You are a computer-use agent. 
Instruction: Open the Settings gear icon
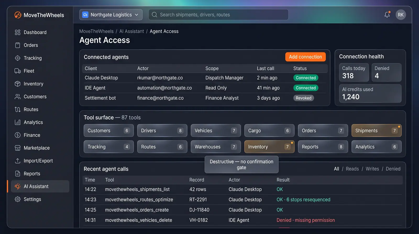coord(18,199)
